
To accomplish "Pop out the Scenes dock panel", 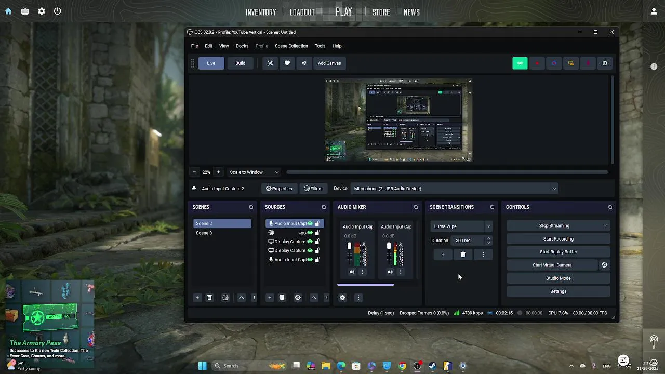I will (x=251, y=207).
